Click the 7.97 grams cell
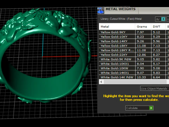 click(x=143, y=32)
